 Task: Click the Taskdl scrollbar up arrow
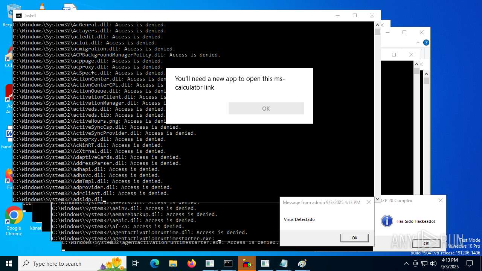[377, 24]
